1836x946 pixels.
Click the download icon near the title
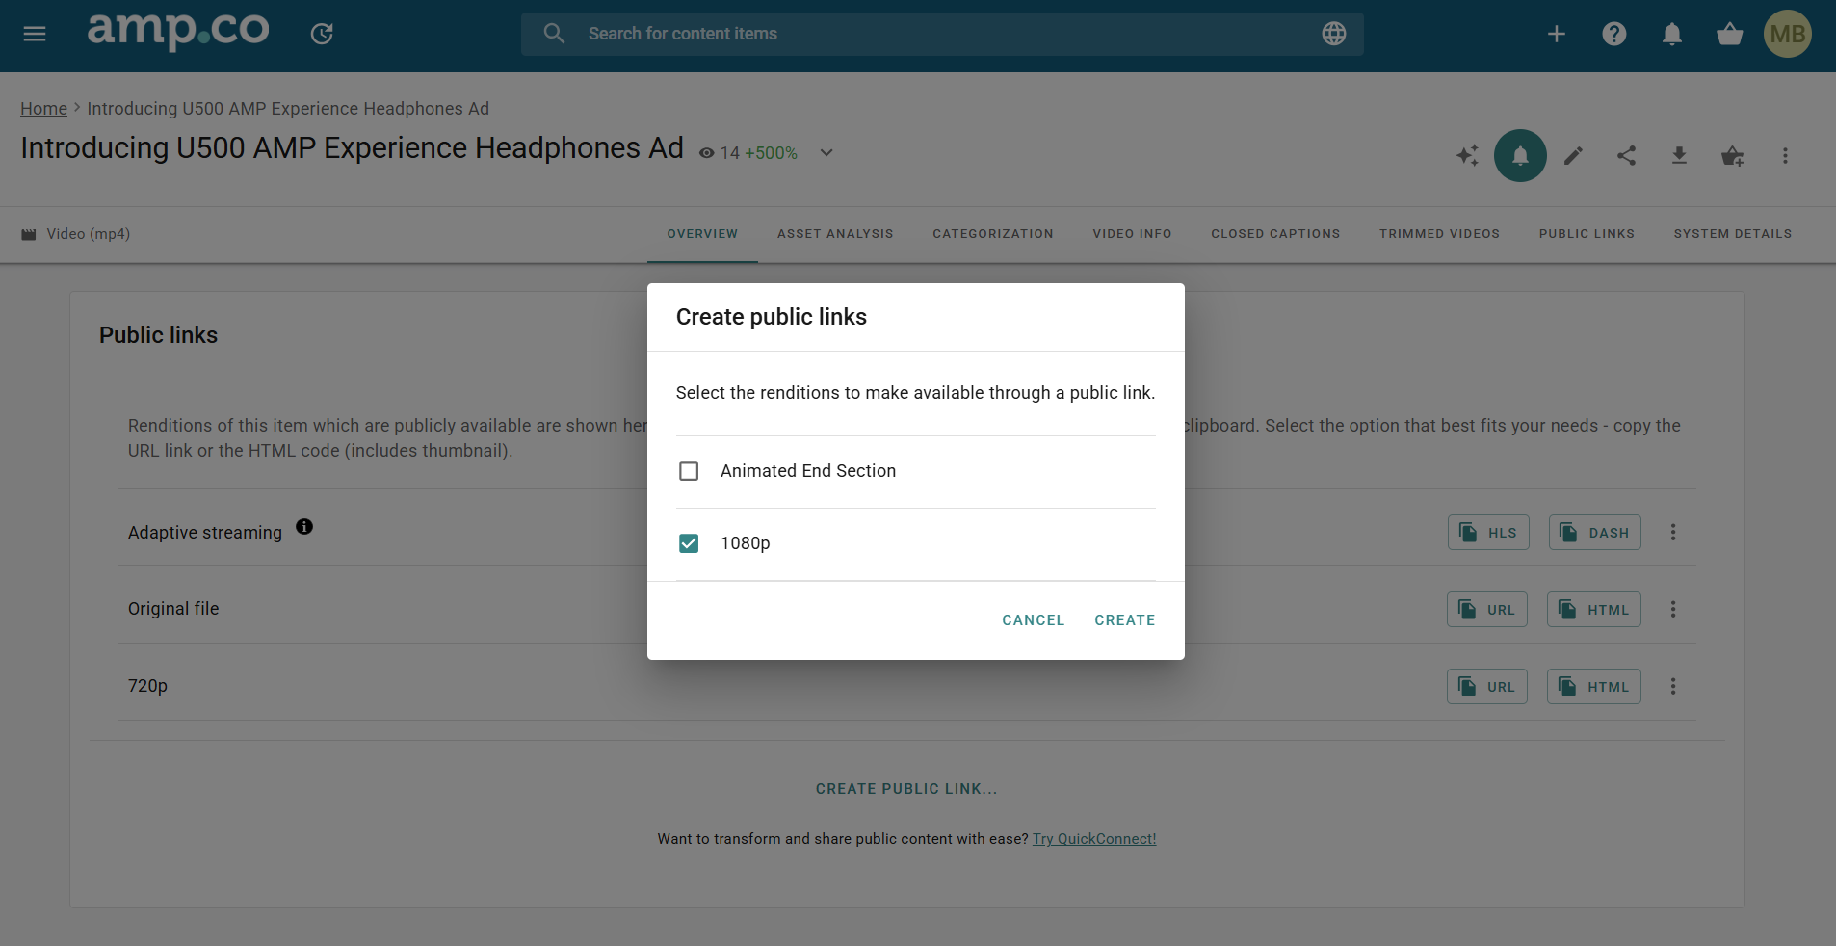pos(1679,155)
